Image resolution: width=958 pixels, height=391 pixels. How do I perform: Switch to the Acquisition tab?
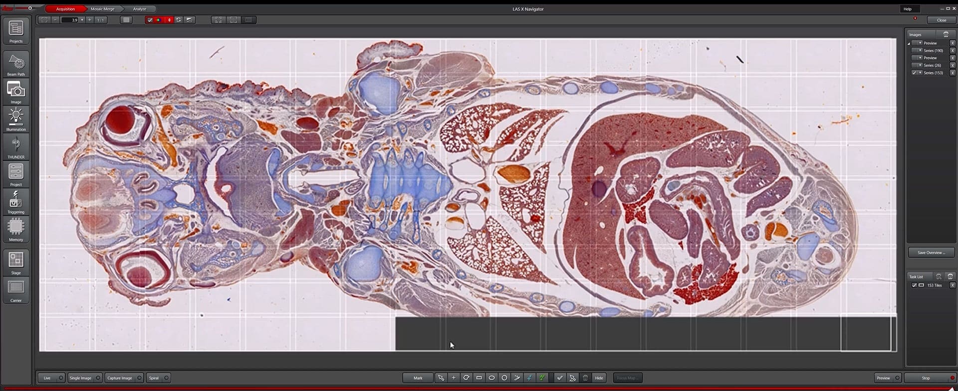tap(65, 9)
